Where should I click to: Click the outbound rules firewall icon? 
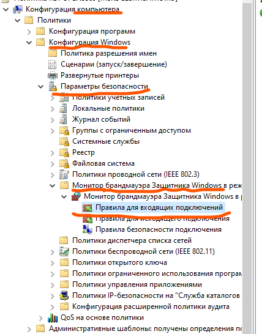click(x=88, y=219)
